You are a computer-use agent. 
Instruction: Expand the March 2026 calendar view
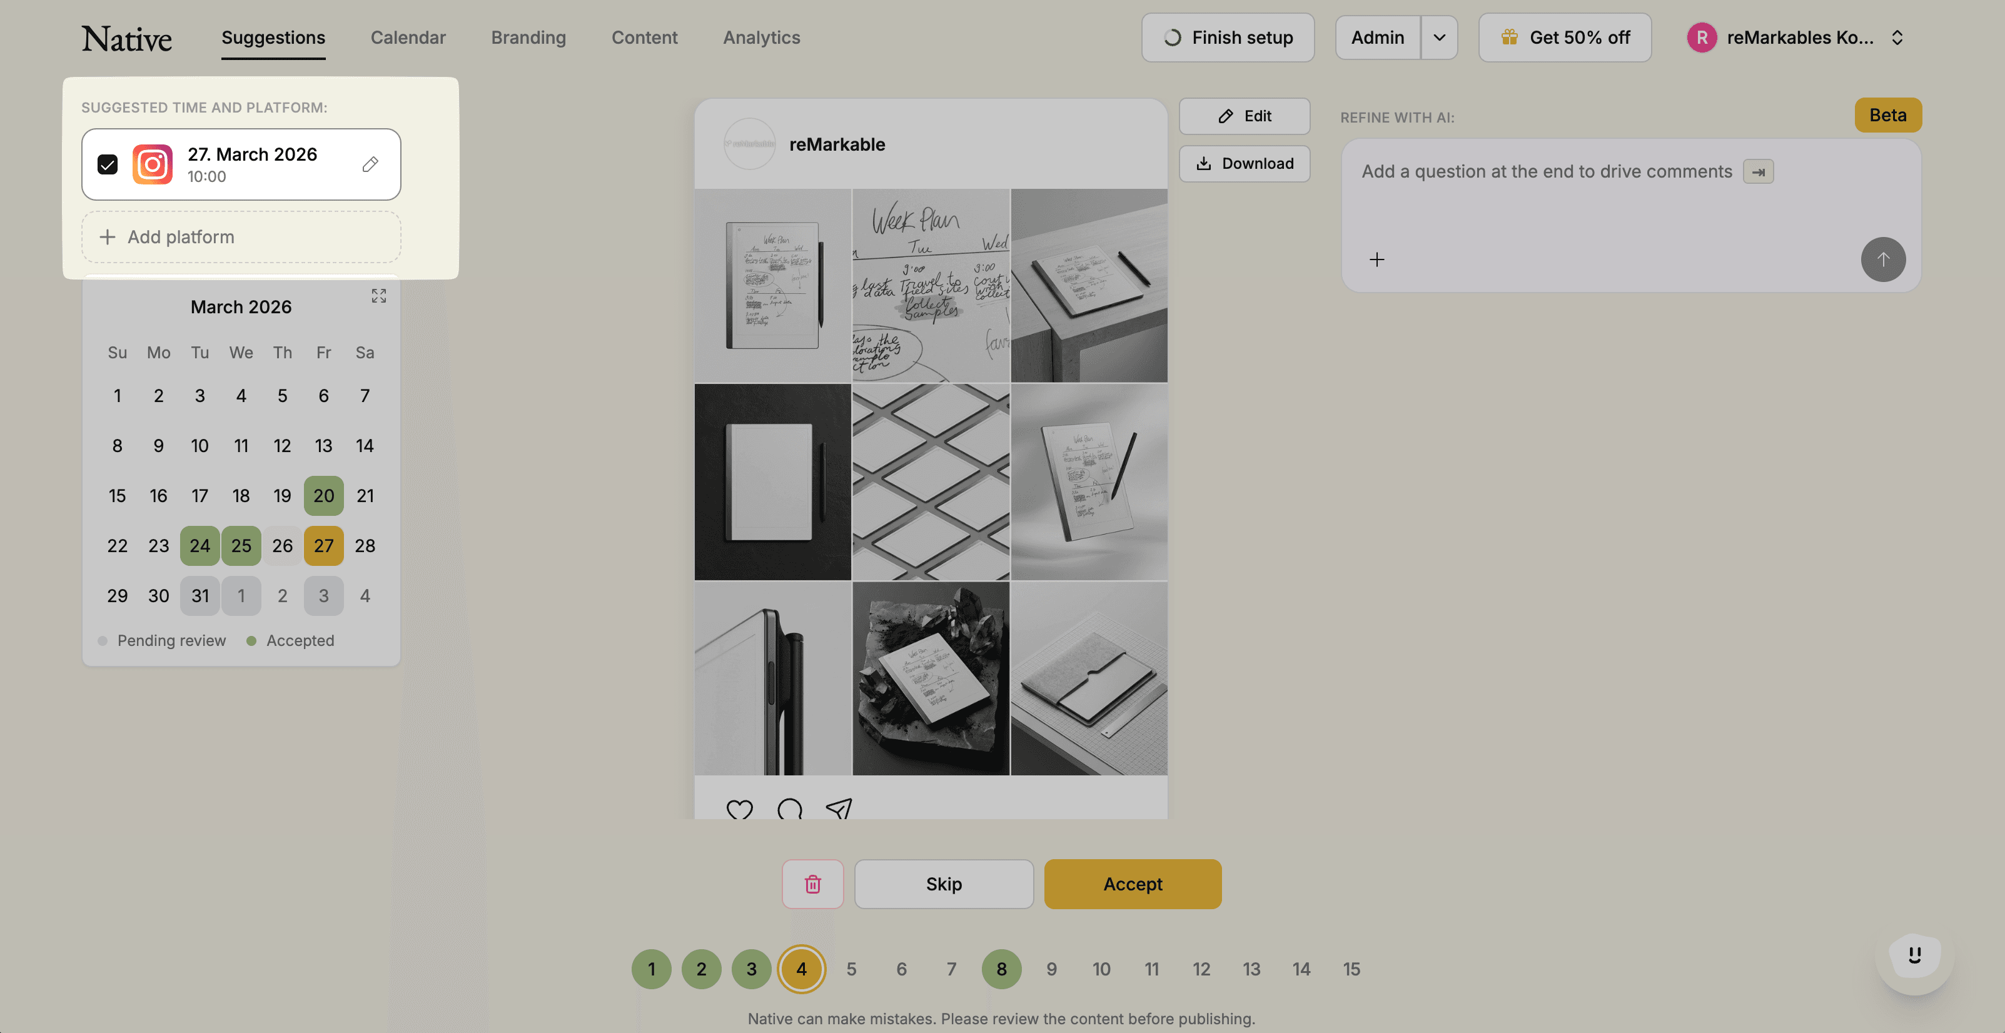[379, 296]
